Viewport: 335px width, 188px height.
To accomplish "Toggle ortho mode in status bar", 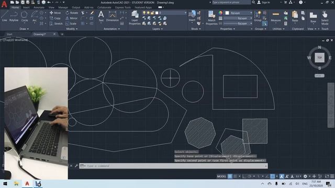I will pos(244,177).
